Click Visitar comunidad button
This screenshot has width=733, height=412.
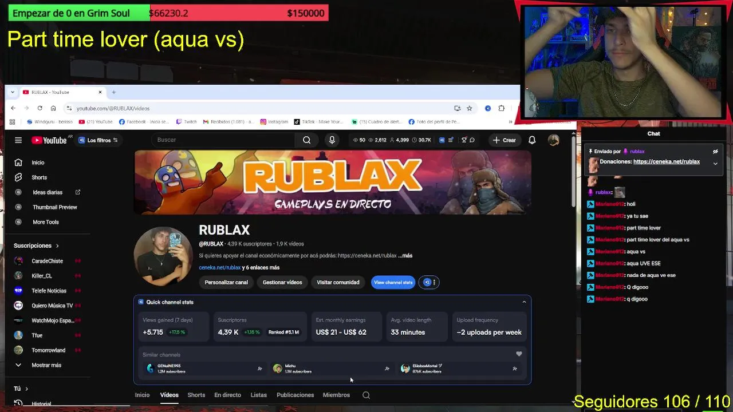point(338,282)
